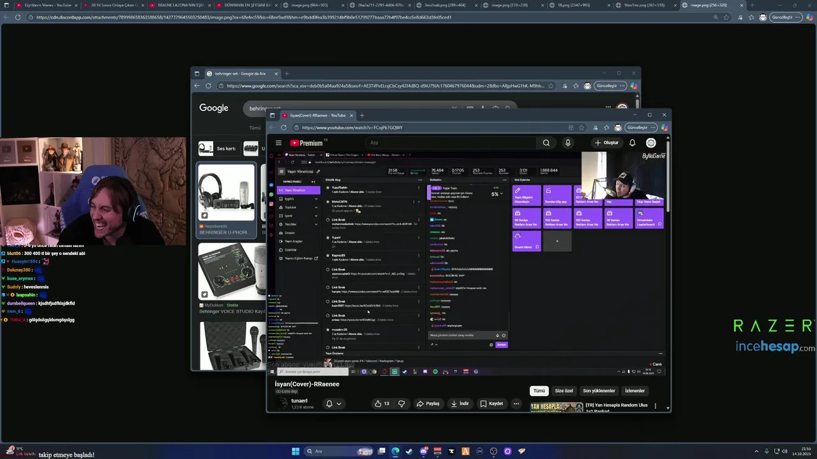The height and width of the screenshot is (459, 817).
Task: Select Tümü tab in Google results
Action: coord(255,128)
